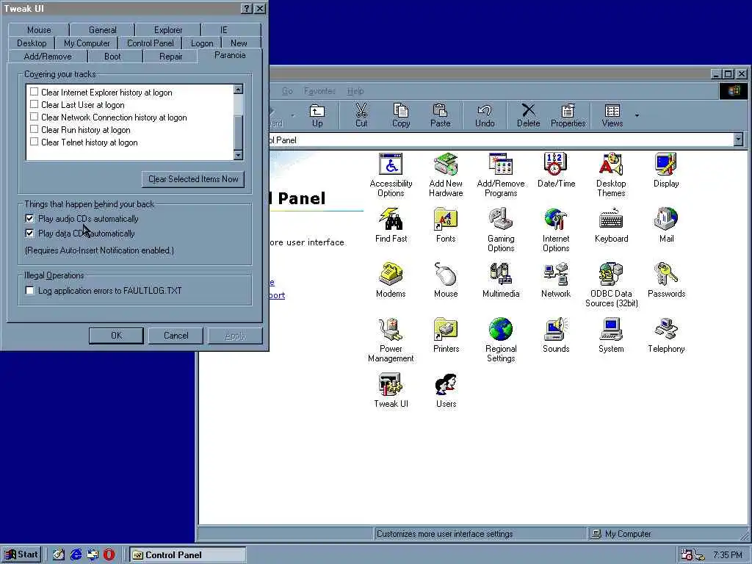Open the Start menu

pos(21,555)
